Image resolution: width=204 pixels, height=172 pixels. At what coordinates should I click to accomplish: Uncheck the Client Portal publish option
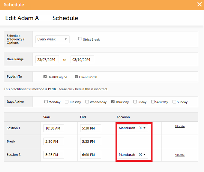click(x=77, y=77)
